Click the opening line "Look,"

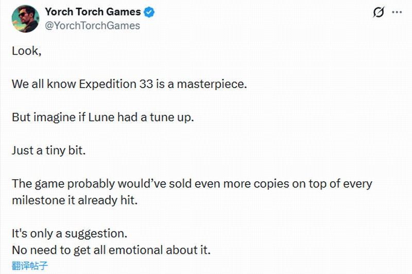(x=26, y=51)
